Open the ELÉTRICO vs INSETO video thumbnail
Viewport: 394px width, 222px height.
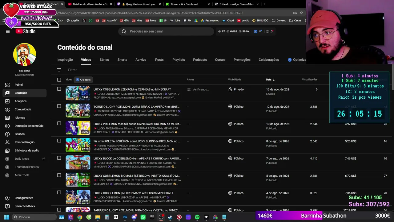coord(78,180)
